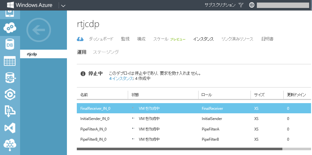The width and height of the screenshot is (312, 155).
Task: Click the Visual Studio sidebar icon
Action: point(10,128)
